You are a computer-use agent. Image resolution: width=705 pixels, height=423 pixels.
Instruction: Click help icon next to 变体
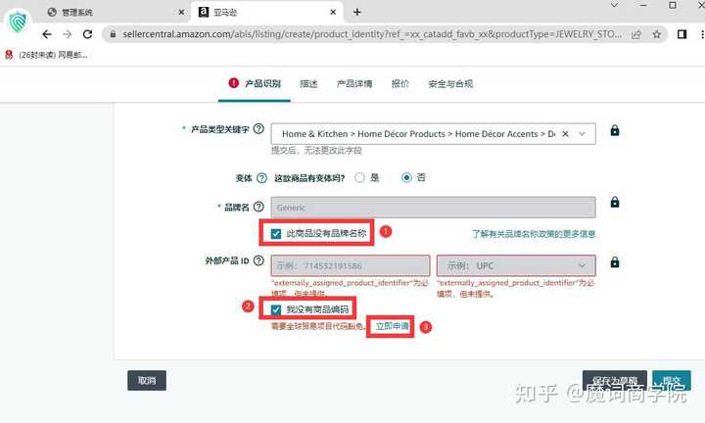[x=261, y=178]
